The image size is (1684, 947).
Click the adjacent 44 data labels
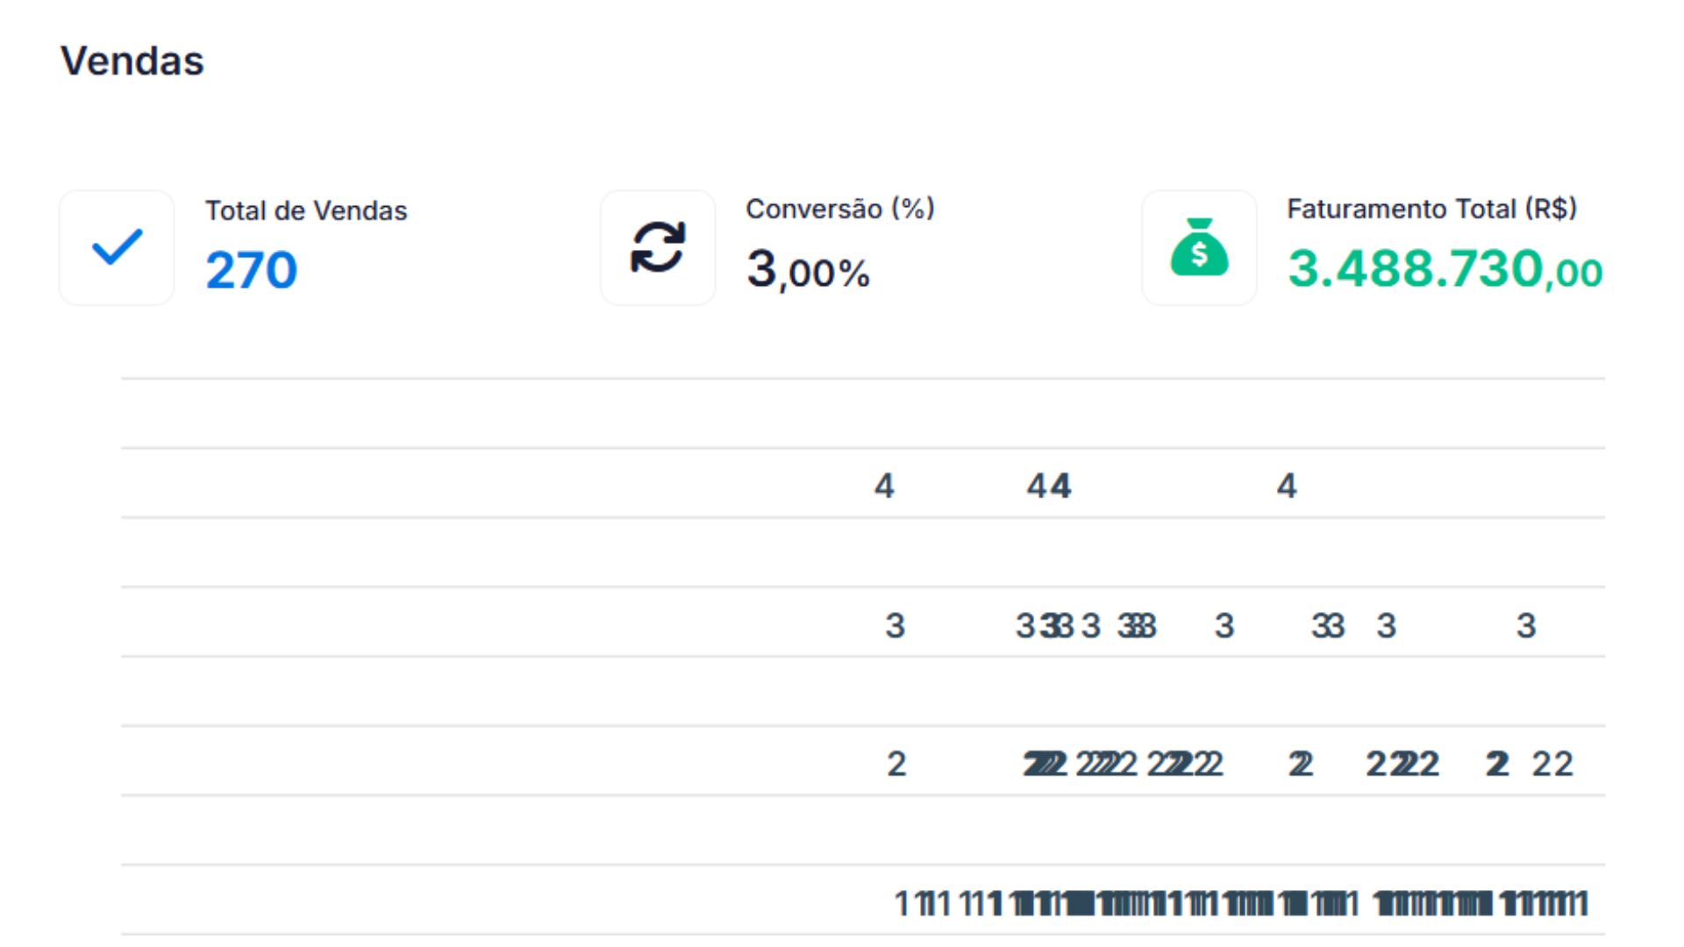point(1049,486)
